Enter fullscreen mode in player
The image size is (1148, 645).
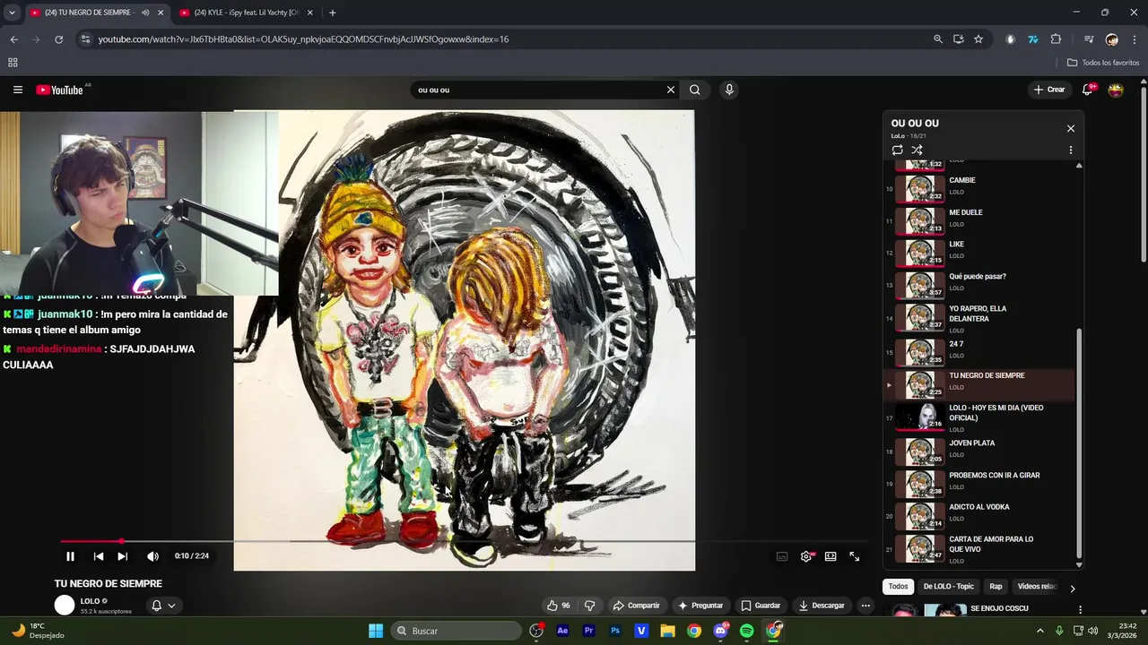(855, 556)
